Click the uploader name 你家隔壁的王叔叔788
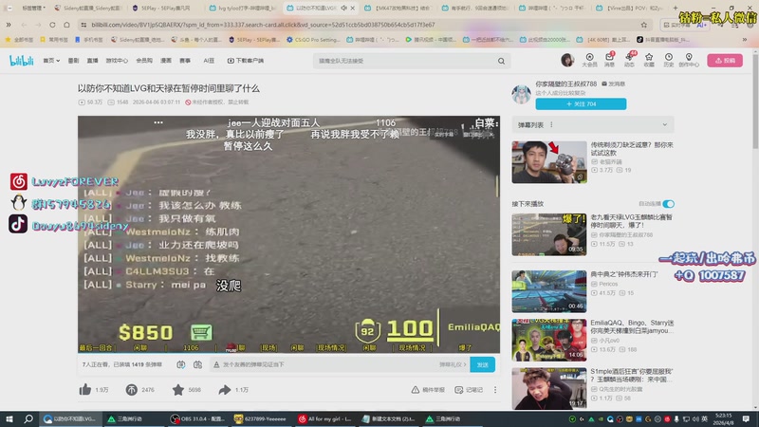 (x=565, y=84)
